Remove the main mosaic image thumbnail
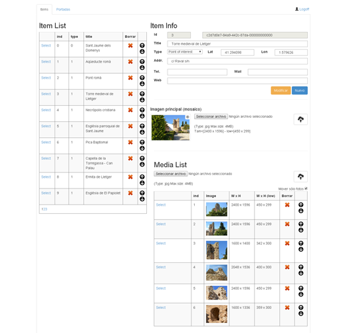The height and width of the screenshot is (333, 343). point(187,117)
